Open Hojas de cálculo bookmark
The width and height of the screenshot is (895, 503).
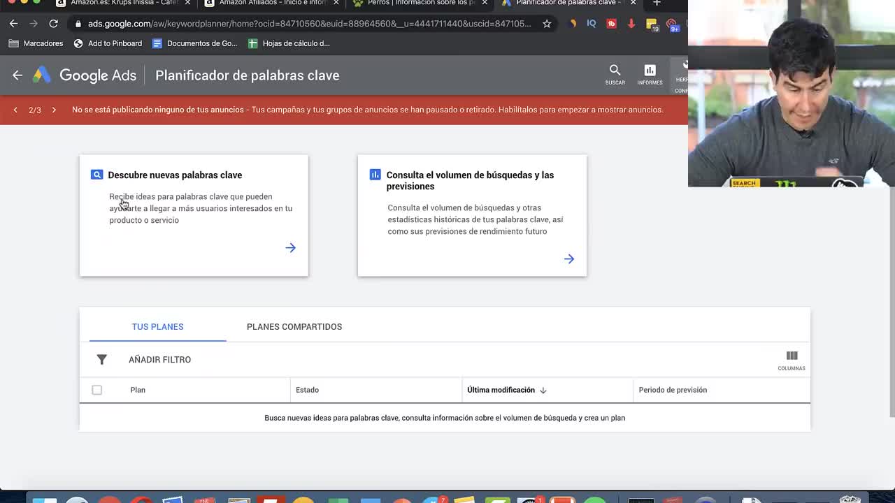pyautogui.click(x=289, y=43)
